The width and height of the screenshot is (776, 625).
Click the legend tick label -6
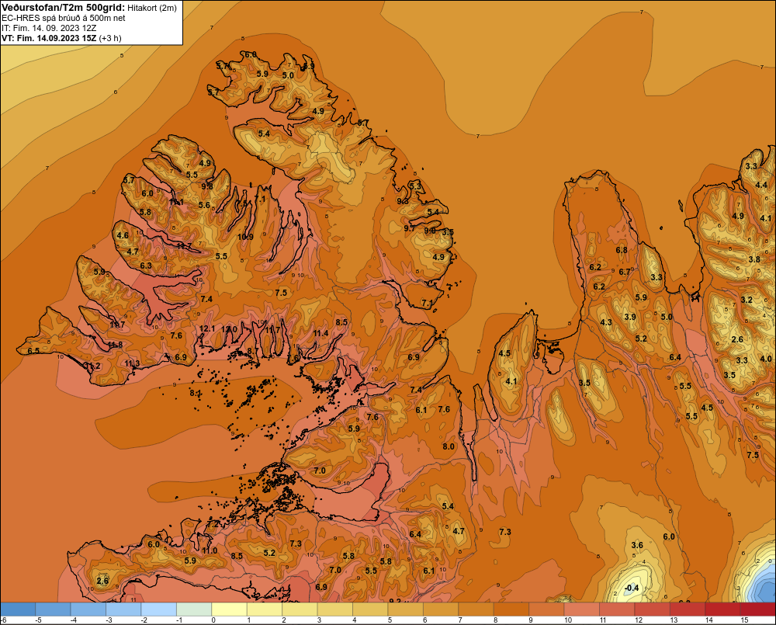click(3, 620)
